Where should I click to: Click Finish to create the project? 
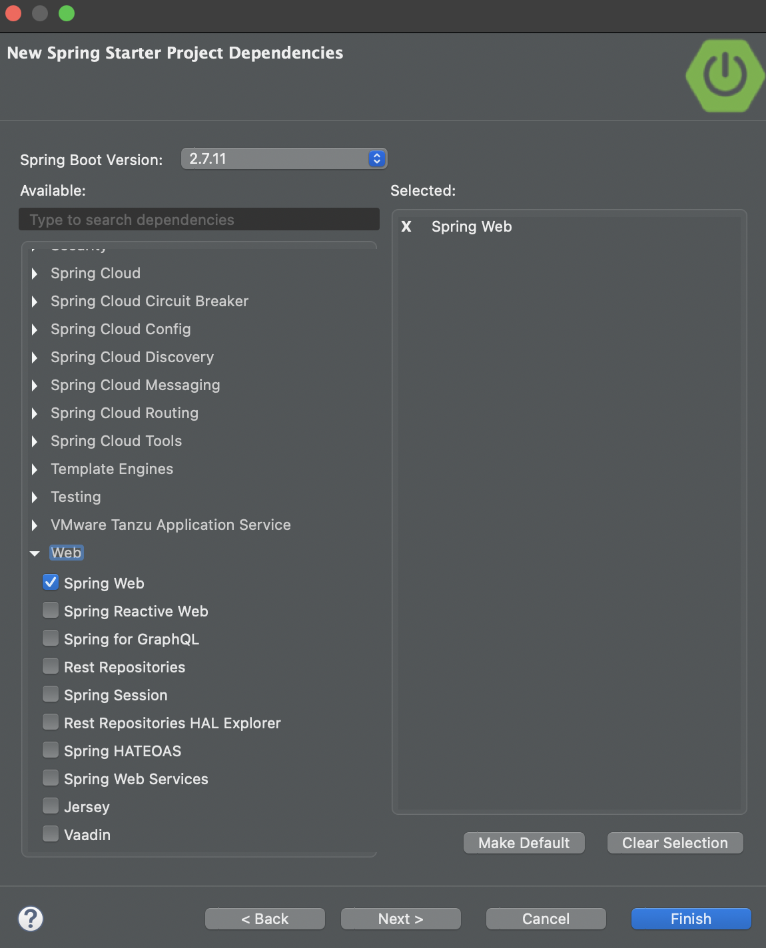[691, 919]
